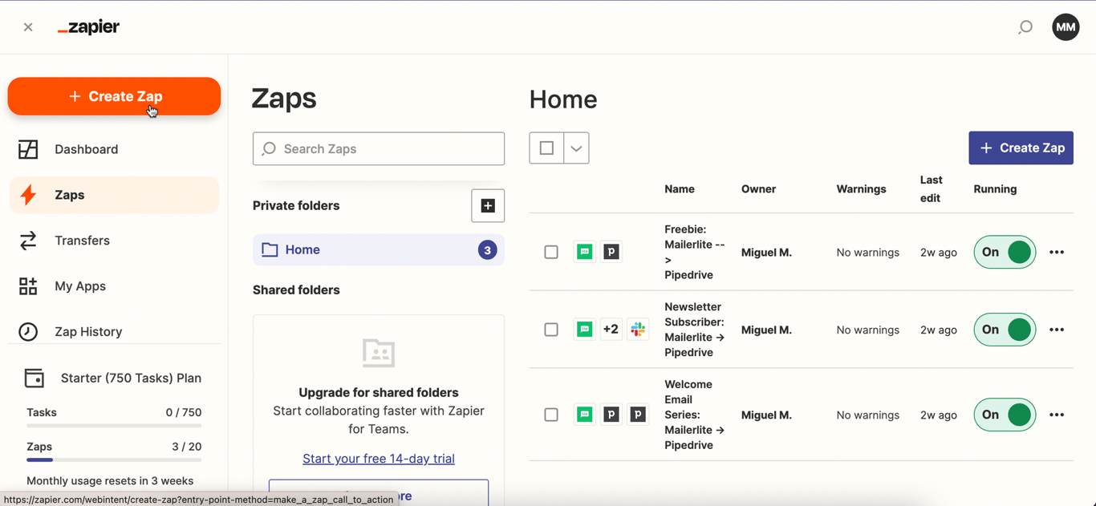Click Monthly usage resets in 3 weeks text
This screenshot has width=1096, height=506.
click(110, 481)
